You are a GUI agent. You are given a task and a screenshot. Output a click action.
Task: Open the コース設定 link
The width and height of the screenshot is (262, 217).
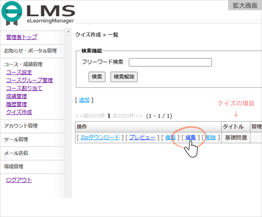[x=19, y=72]
